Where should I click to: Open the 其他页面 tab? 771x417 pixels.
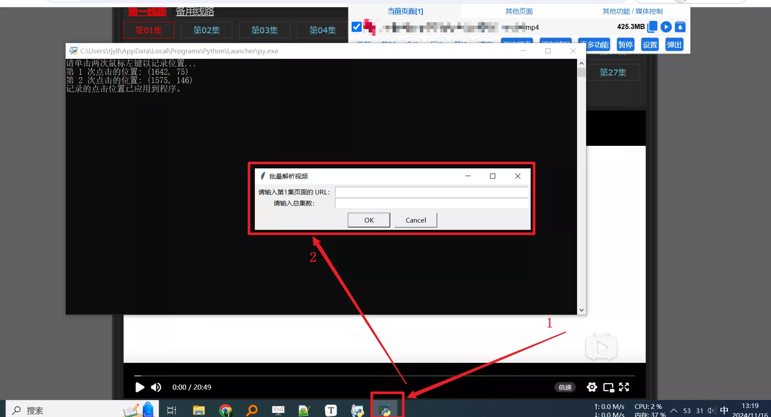(x=519, y=11)
